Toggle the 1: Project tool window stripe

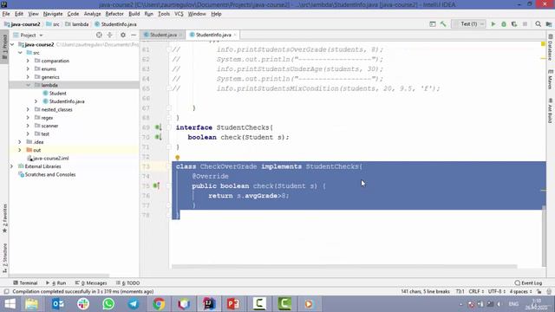coord(4,47)
